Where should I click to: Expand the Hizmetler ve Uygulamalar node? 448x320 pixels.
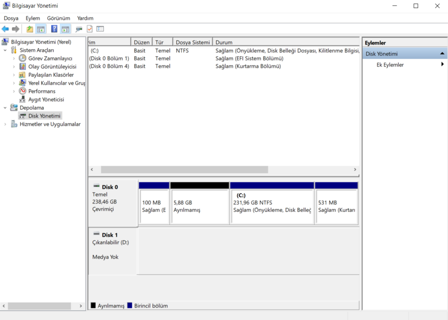click(x=5, y=124)
